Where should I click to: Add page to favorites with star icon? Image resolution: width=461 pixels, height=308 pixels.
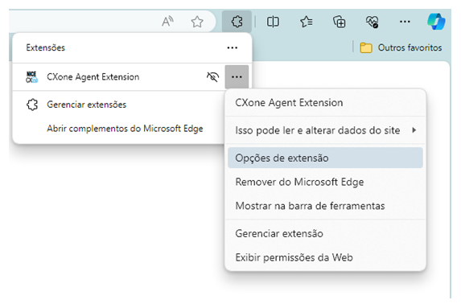pos(197,22)
